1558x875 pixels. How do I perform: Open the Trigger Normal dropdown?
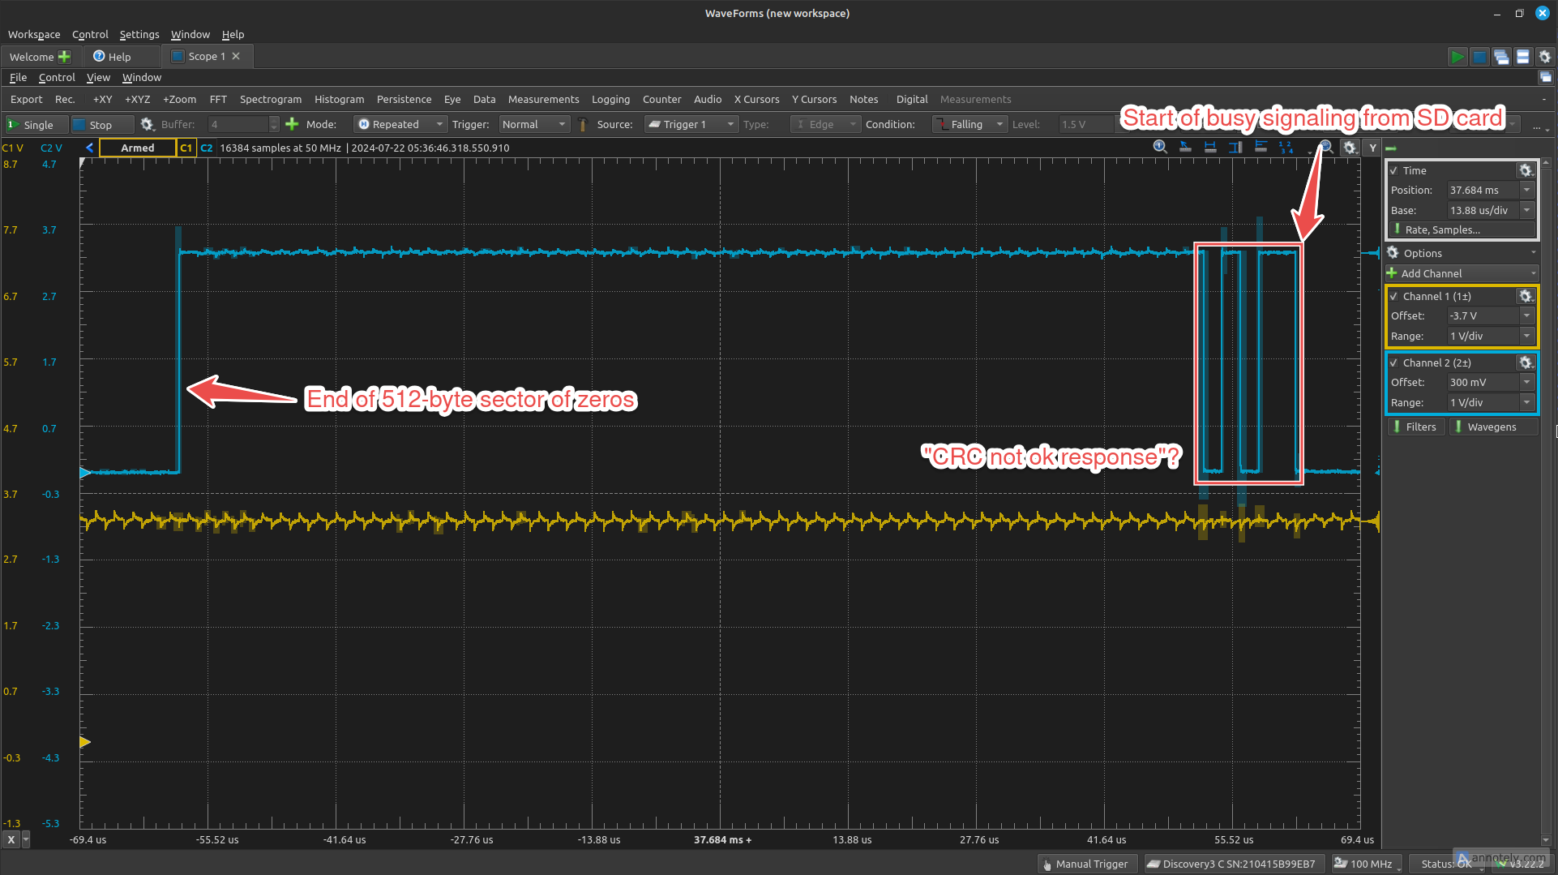click(534, 124)
